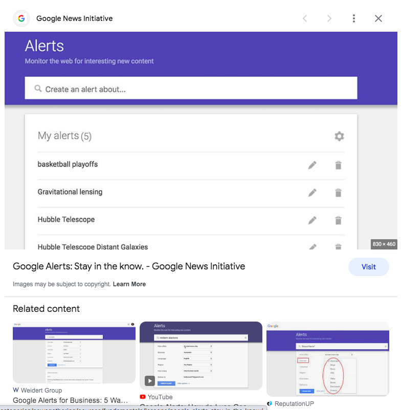Click the YouTube favicon icon
The height and width of the screenshot is (410, 402).
point(143,397)
